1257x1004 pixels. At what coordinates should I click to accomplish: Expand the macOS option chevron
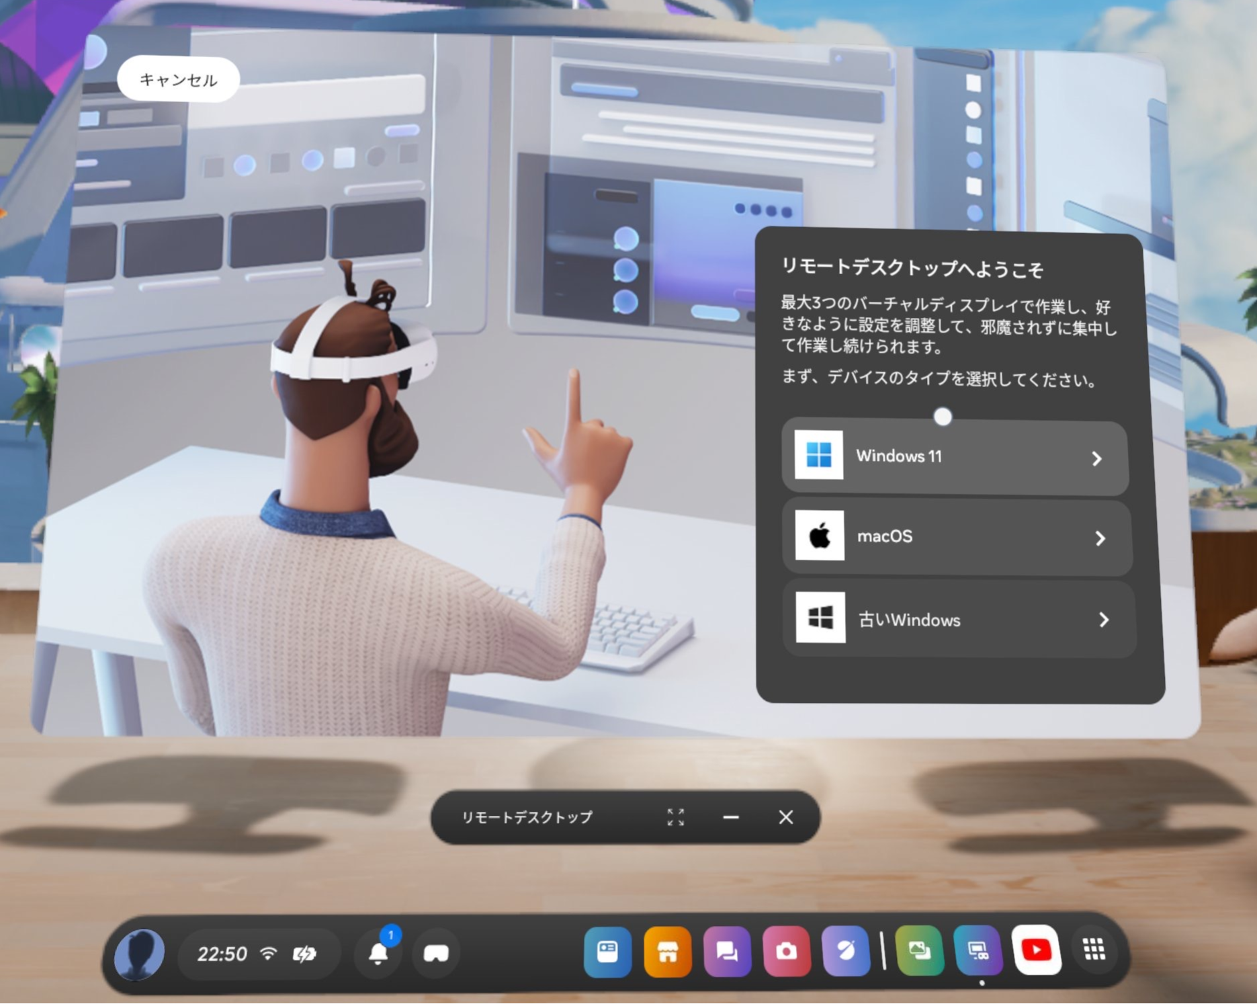(x=1100, y=538)
